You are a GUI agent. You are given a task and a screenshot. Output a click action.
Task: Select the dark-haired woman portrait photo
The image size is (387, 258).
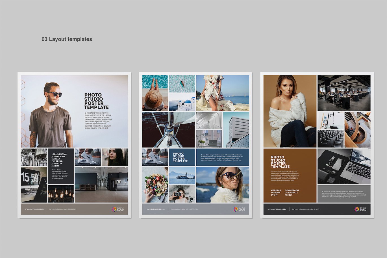click(x=115, y=157)
